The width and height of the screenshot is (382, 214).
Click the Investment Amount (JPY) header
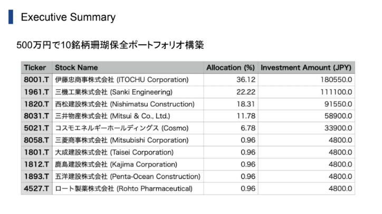click(x=306, y=68)
